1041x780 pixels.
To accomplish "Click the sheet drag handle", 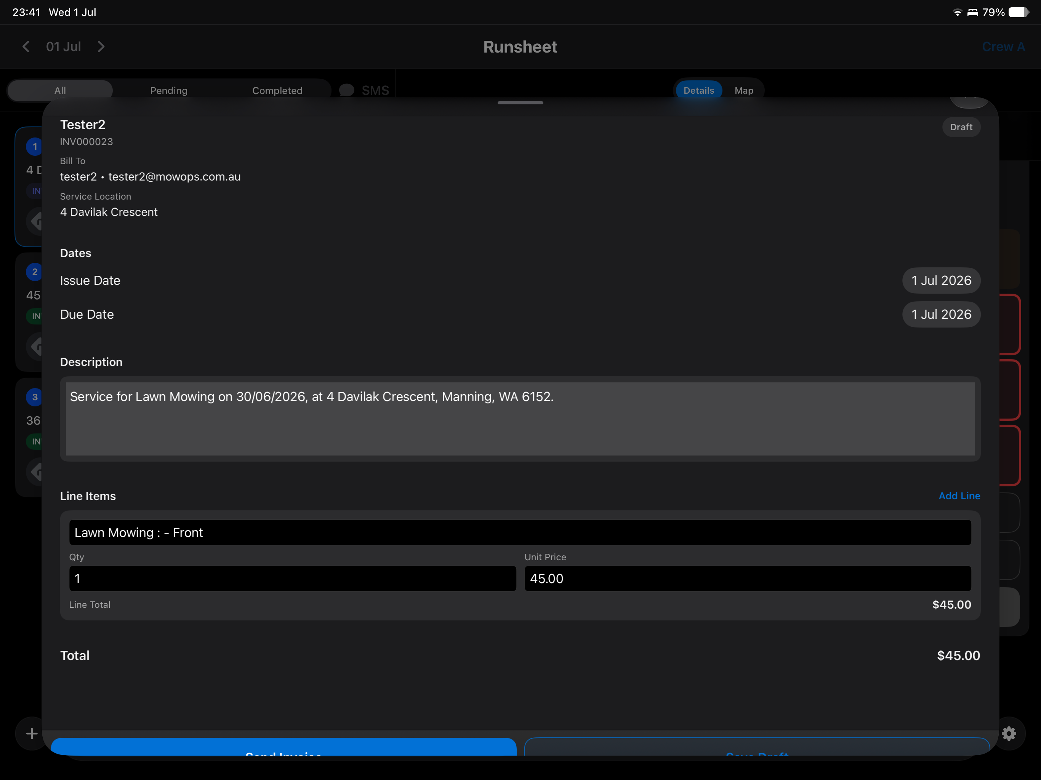I will 520,102.
